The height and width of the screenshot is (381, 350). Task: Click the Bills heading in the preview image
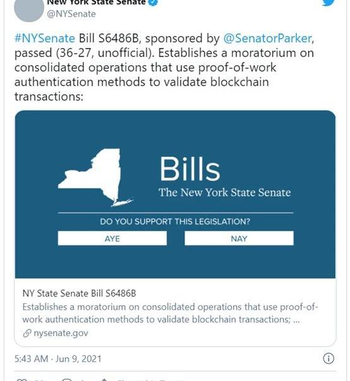pyautogui.click(x=190, y=169)
